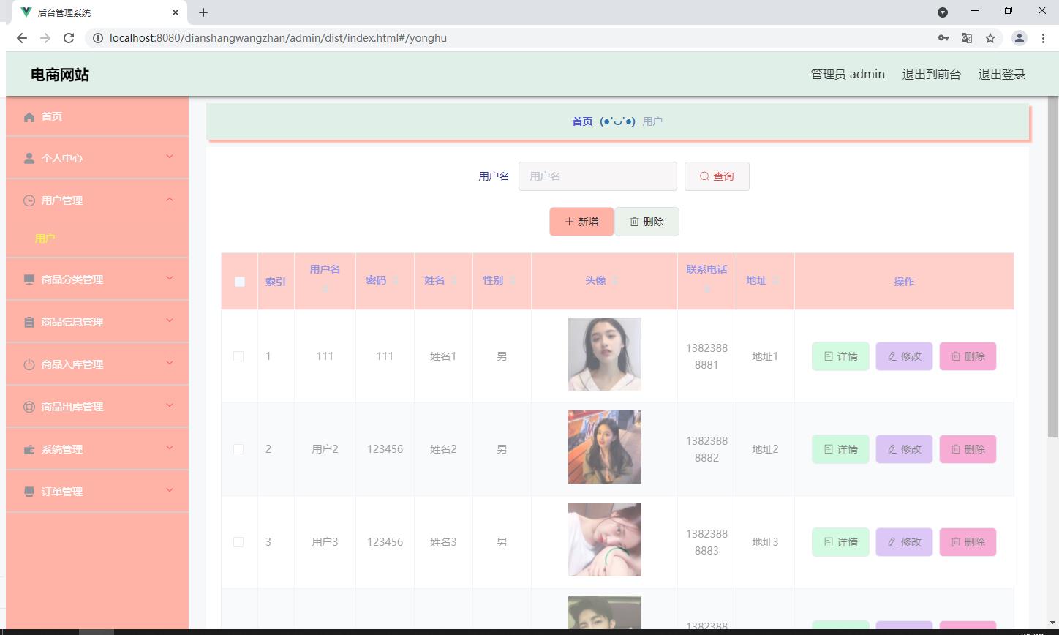Open the 首页 sidebar menu label
Viewport: 1059px width, 635px height.
[52, 117]
